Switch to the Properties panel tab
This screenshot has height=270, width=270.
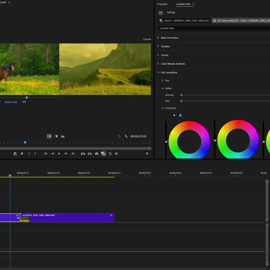point(162,4)
